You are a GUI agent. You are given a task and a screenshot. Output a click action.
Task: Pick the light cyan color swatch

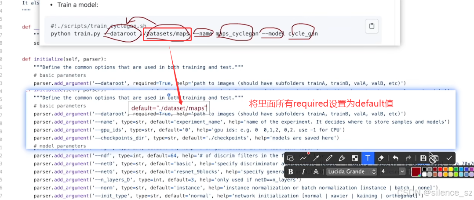coord(461,175)
